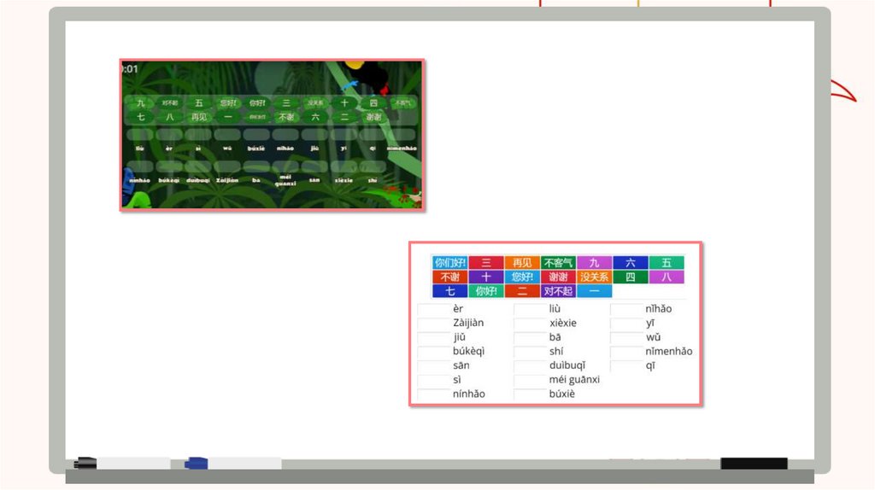Select orange 没关系 tile in worksheet

[595, 277]
